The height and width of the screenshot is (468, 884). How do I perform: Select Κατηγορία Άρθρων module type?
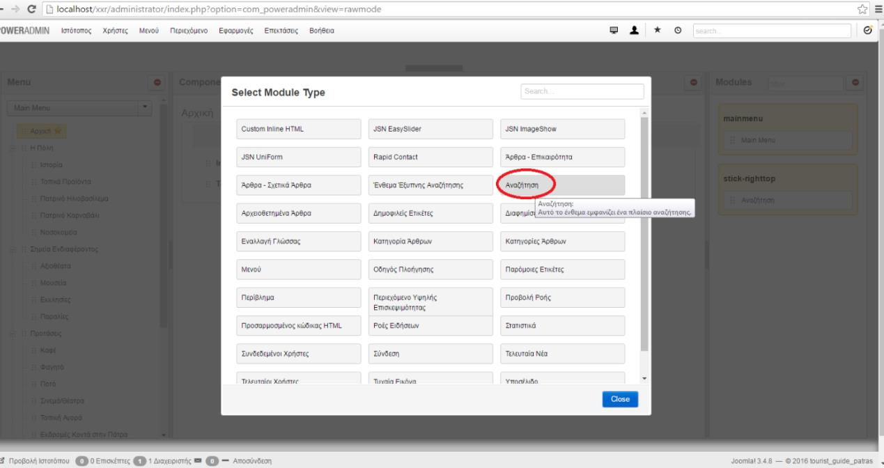click(x=431, y=241)
